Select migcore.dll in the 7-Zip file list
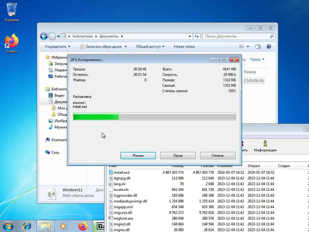Image resolution: width=309 pixels, height=232 pixels. (123, 212)
